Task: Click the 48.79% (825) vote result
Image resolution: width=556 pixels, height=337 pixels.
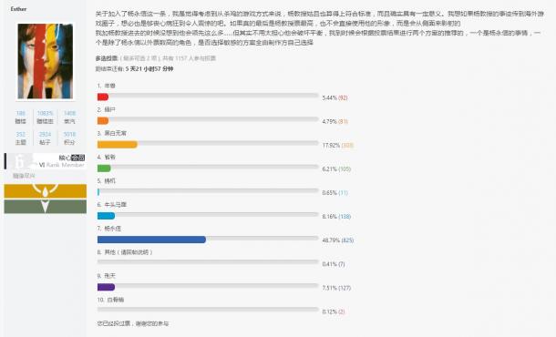Action: coord(338,240)
